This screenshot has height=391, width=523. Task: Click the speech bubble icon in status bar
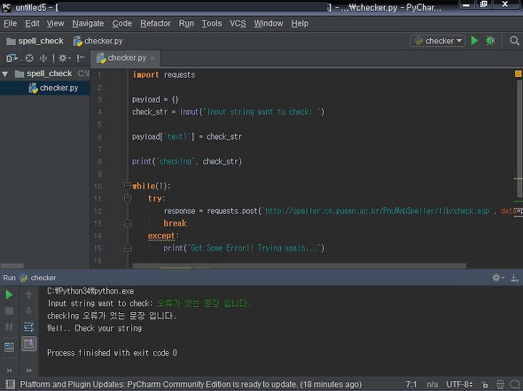click(516, 384)
